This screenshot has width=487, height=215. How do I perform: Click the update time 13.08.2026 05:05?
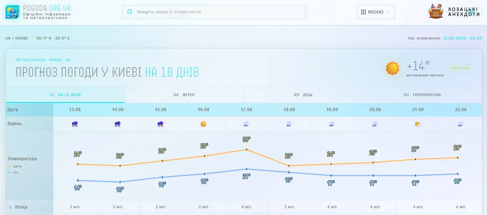point(462,38)
